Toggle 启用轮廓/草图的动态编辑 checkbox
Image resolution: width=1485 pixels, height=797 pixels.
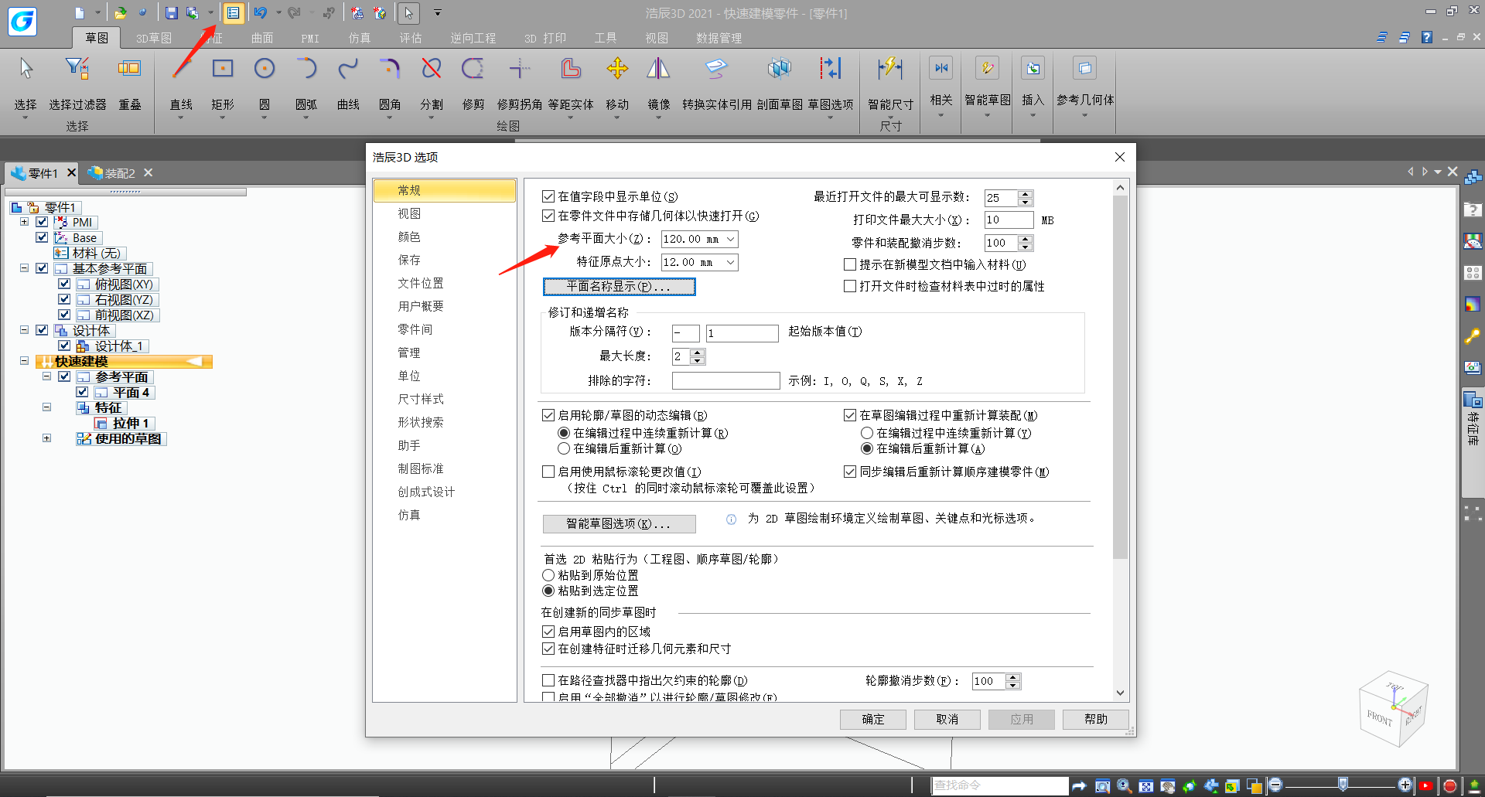548,415
